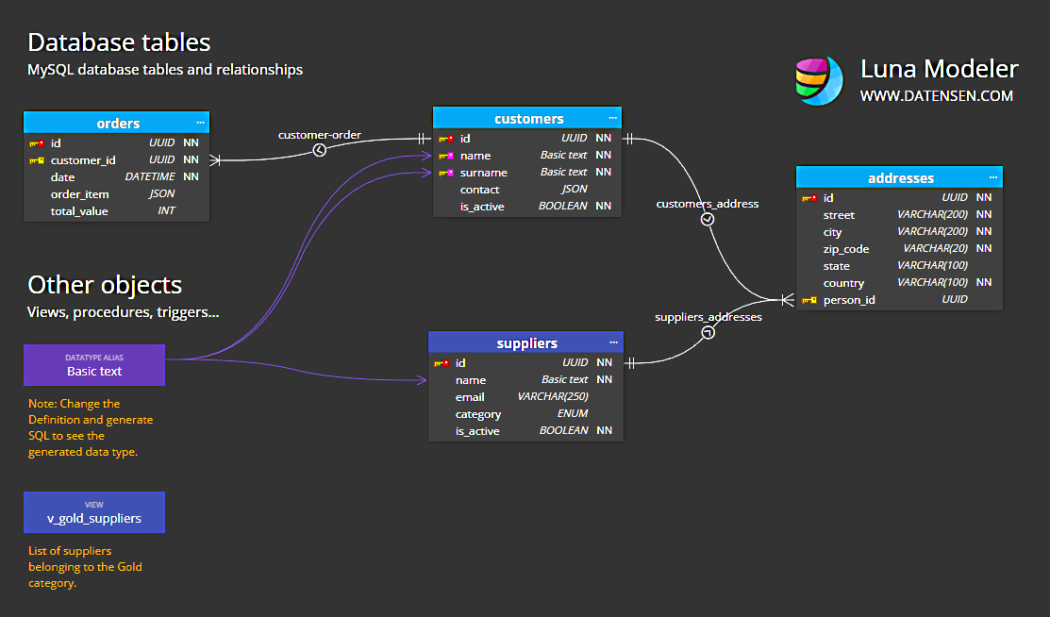
Task: Click the suppliers_addresses relationship circle marker
Action: point(708,332)
